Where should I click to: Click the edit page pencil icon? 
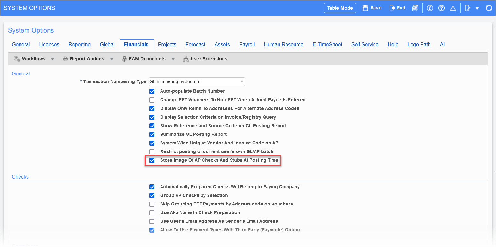(x=468, y=8)
